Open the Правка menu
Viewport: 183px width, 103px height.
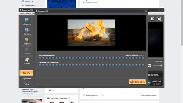[x=28, y=13]
